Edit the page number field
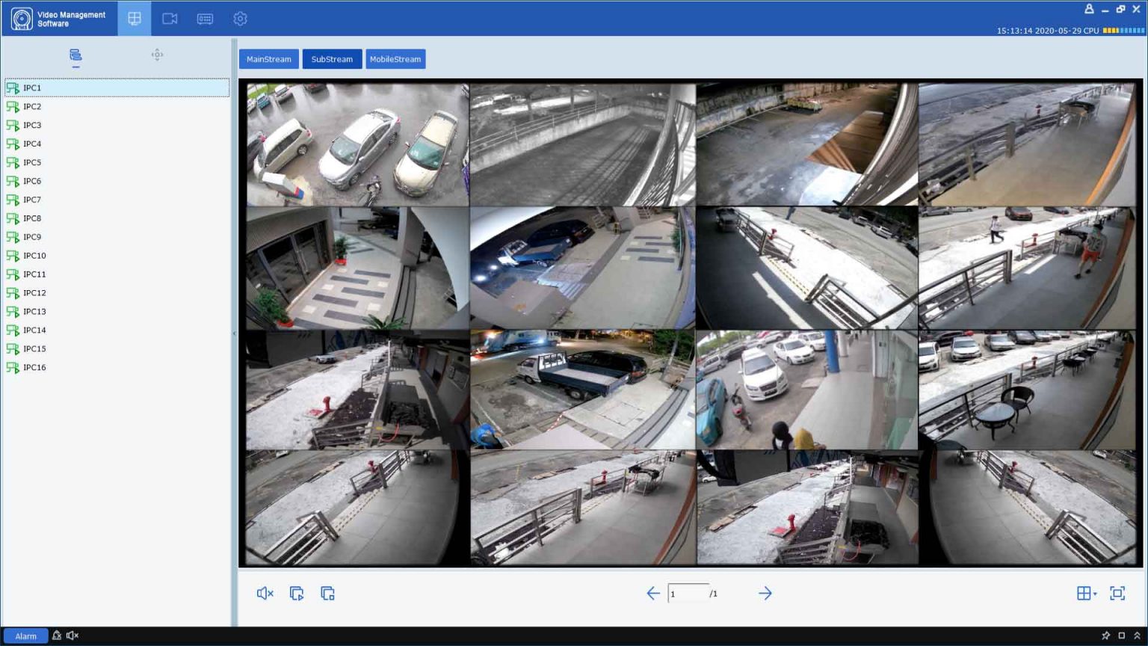 point(688,594)
